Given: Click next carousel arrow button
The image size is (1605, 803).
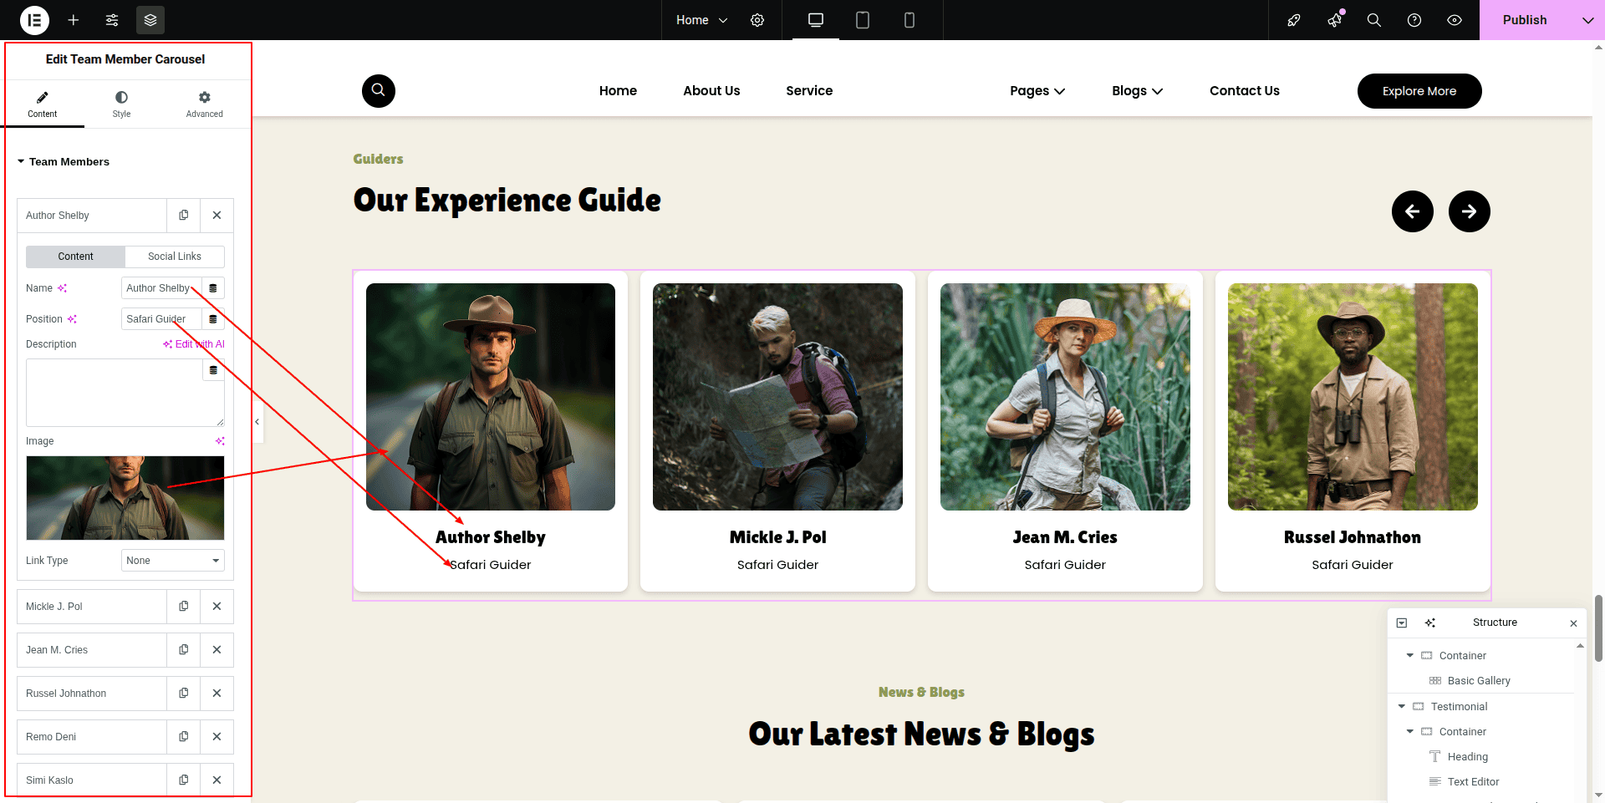Looking at the screenshot, I should tap(1469, 211).
